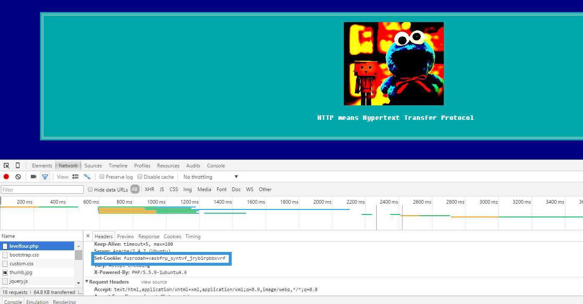
Task: Close the request details pane
Action: pos(88,236)
